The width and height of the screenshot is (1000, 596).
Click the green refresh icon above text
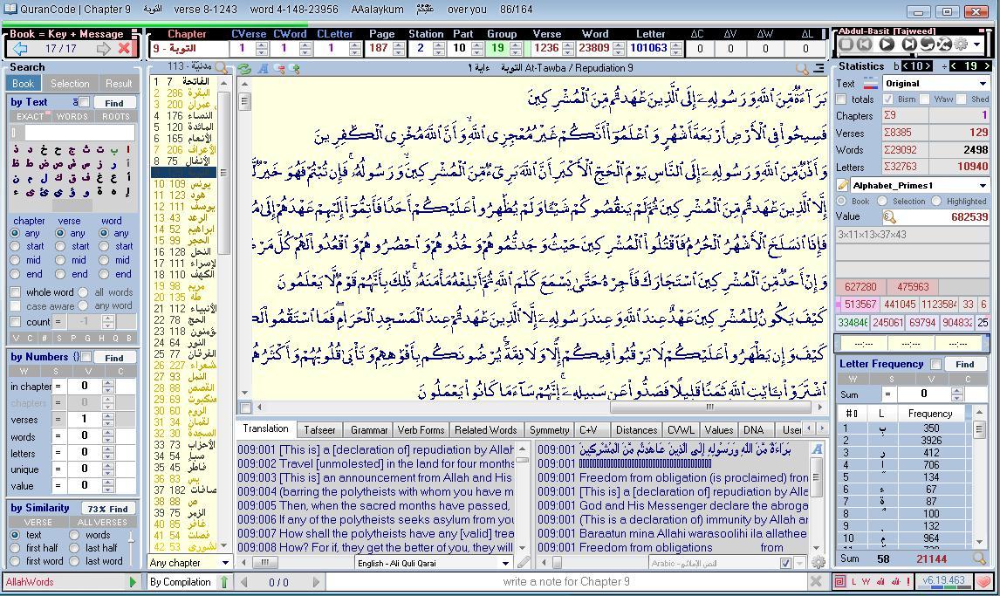click(x=244, y=68)
